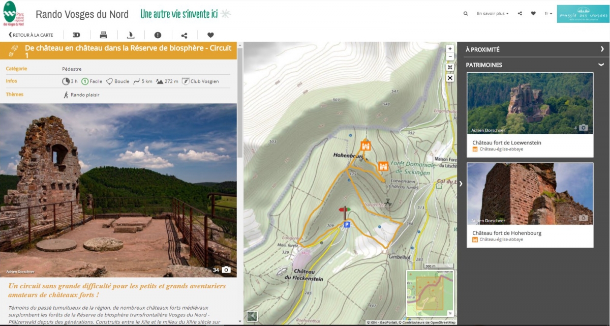Zoom out on the map

(450, 56)
